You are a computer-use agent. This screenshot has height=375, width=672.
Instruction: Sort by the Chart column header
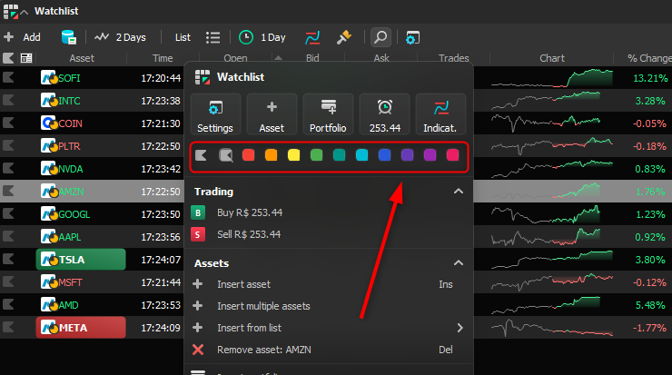552,58
